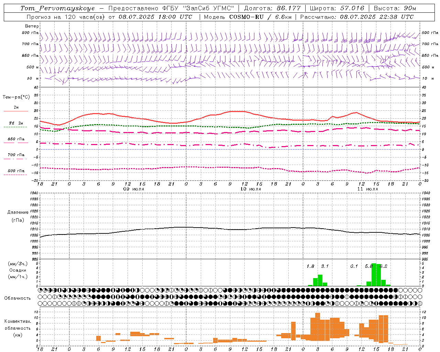The height and width of the screenshot is (352, 440).
Task: Click the 850 гПа temperature legend entry
Action: point(16,139)
